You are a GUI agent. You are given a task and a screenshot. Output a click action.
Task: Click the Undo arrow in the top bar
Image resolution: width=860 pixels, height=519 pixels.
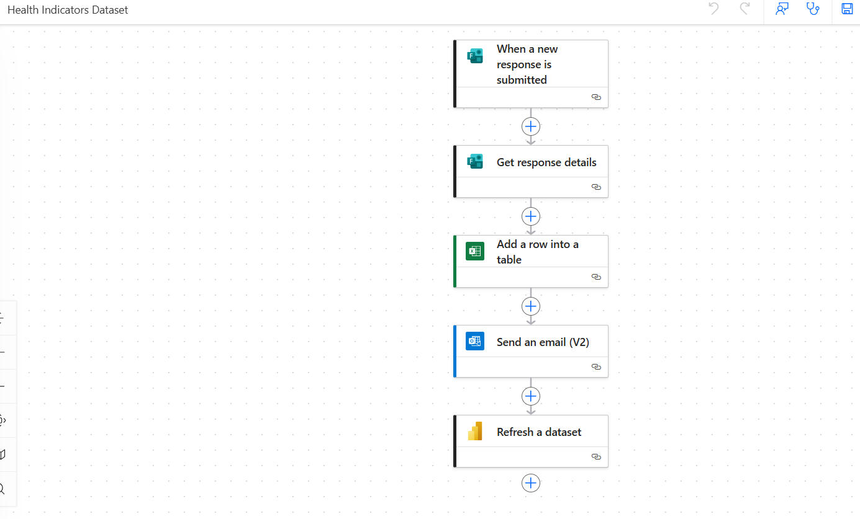pyautogui.click(x=713, y=9)
